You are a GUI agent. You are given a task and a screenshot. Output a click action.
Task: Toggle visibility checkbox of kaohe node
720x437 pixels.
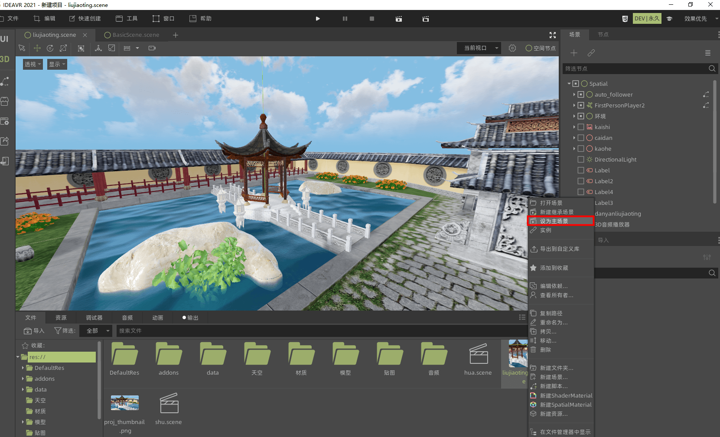[581, 149]
